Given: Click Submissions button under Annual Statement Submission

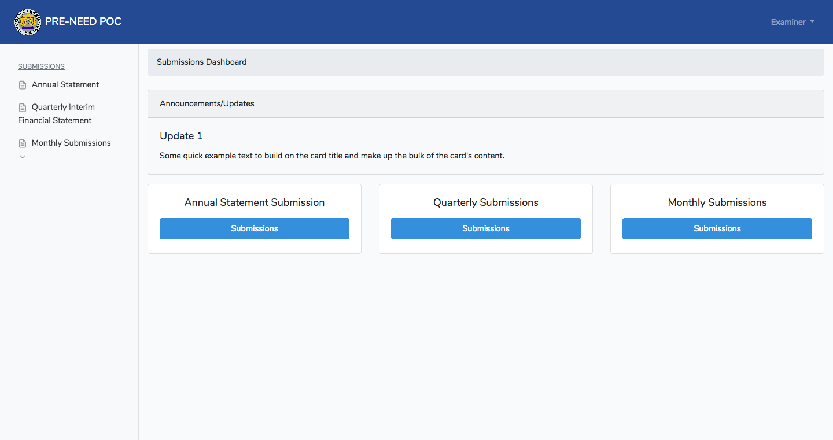Looking at the screenshot, I should 255,228.
